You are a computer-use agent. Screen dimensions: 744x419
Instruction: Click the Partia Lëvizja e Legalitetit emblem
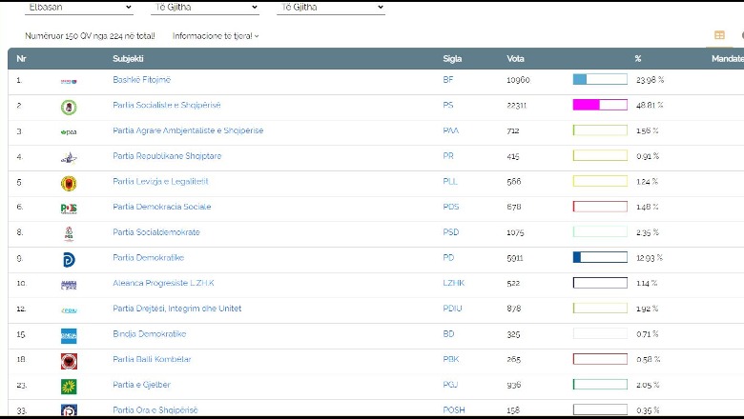pos(68,182)
